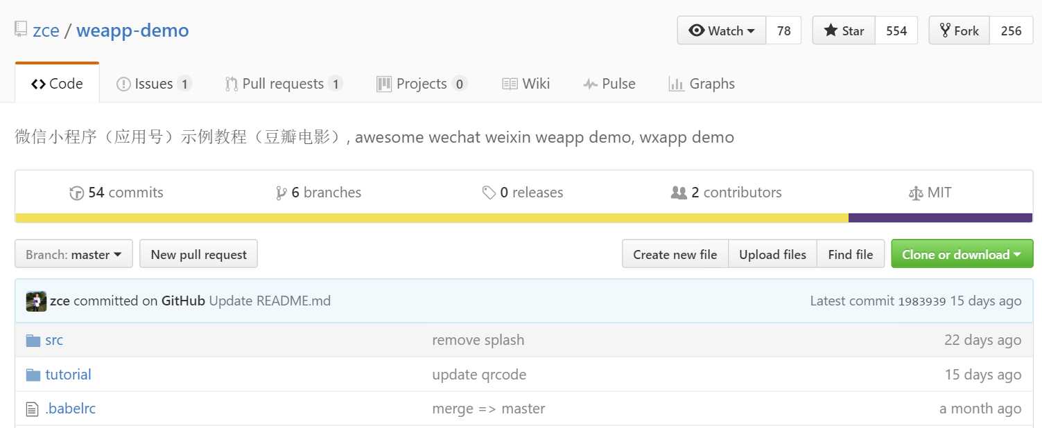This screenshot has width=1042, height=428.
Task: Open the Projects tab
Action: tap(422, 84)
